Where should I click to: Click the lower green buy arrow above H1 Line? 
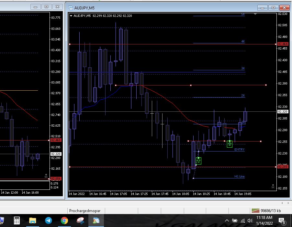click(198, 160)
